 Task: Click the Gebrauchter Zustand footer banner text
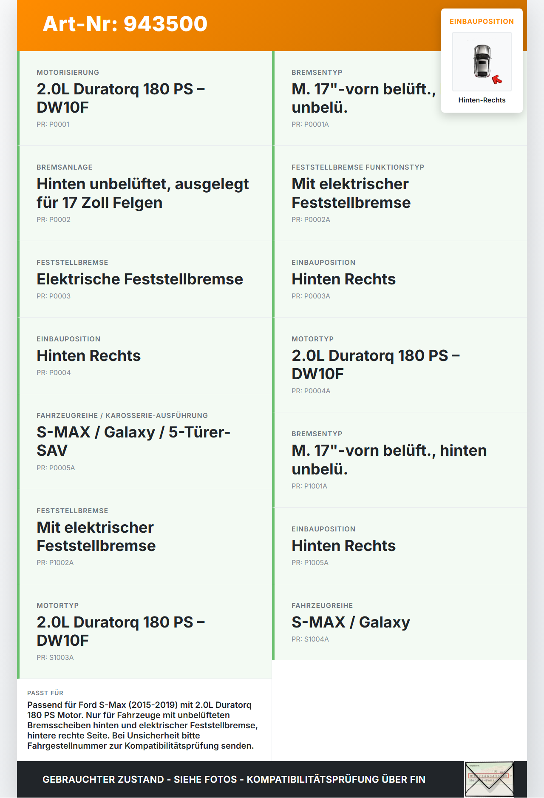[x=234, y=779]
